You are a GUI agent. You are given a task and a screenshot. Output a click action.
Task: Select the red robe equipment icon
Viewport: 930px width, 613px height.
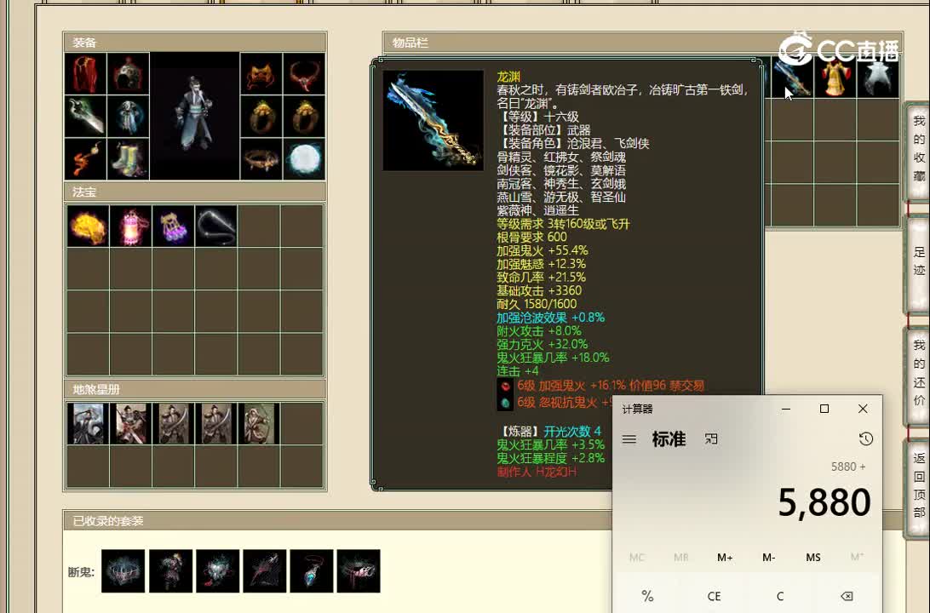click(86, 73)
